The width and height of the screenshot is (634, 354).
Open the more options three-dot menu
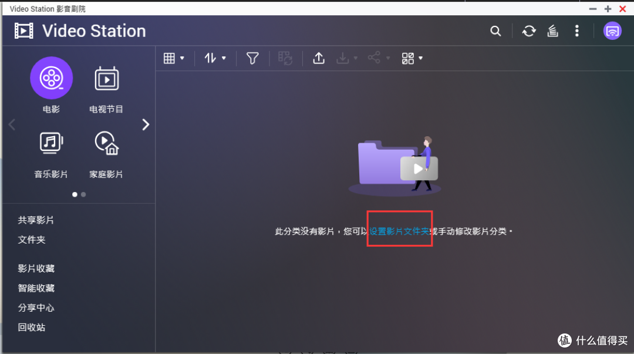577,31
